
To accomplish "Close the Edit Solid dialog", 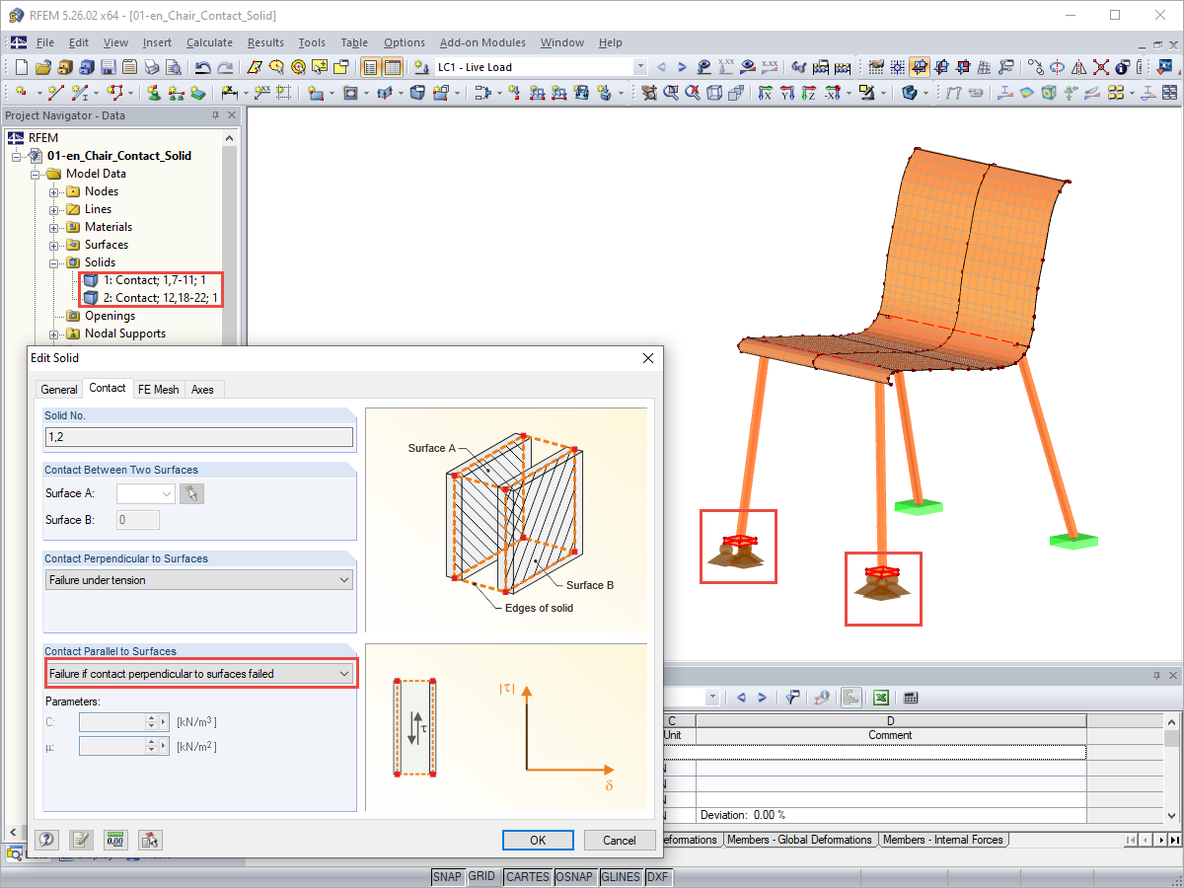I will [648, 357].
